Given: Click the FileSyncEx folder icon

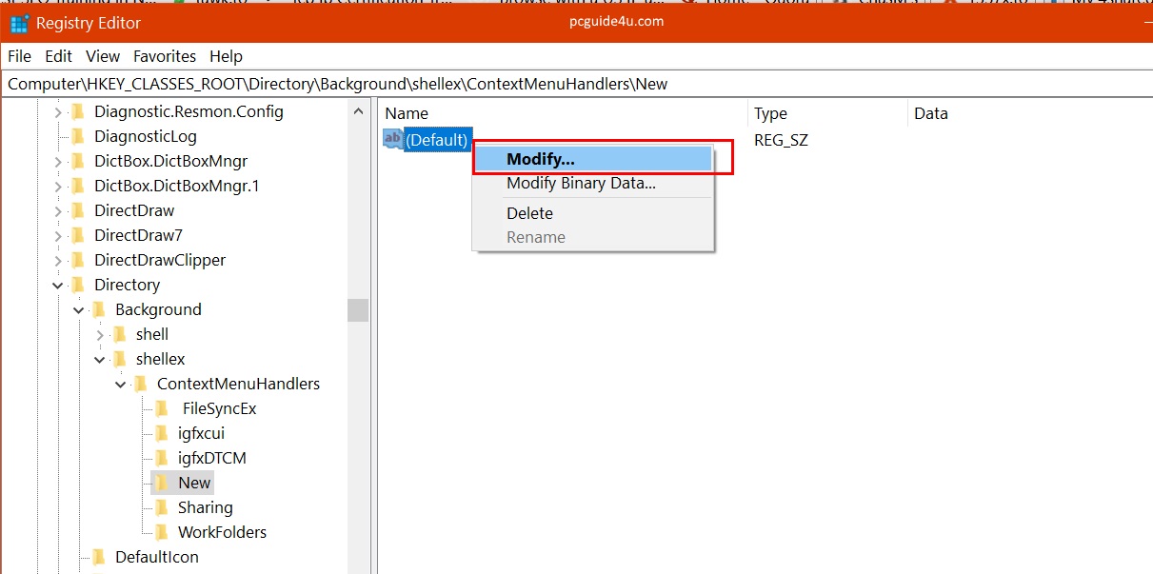Looking at the screenshot, I should tap(162, 408).
